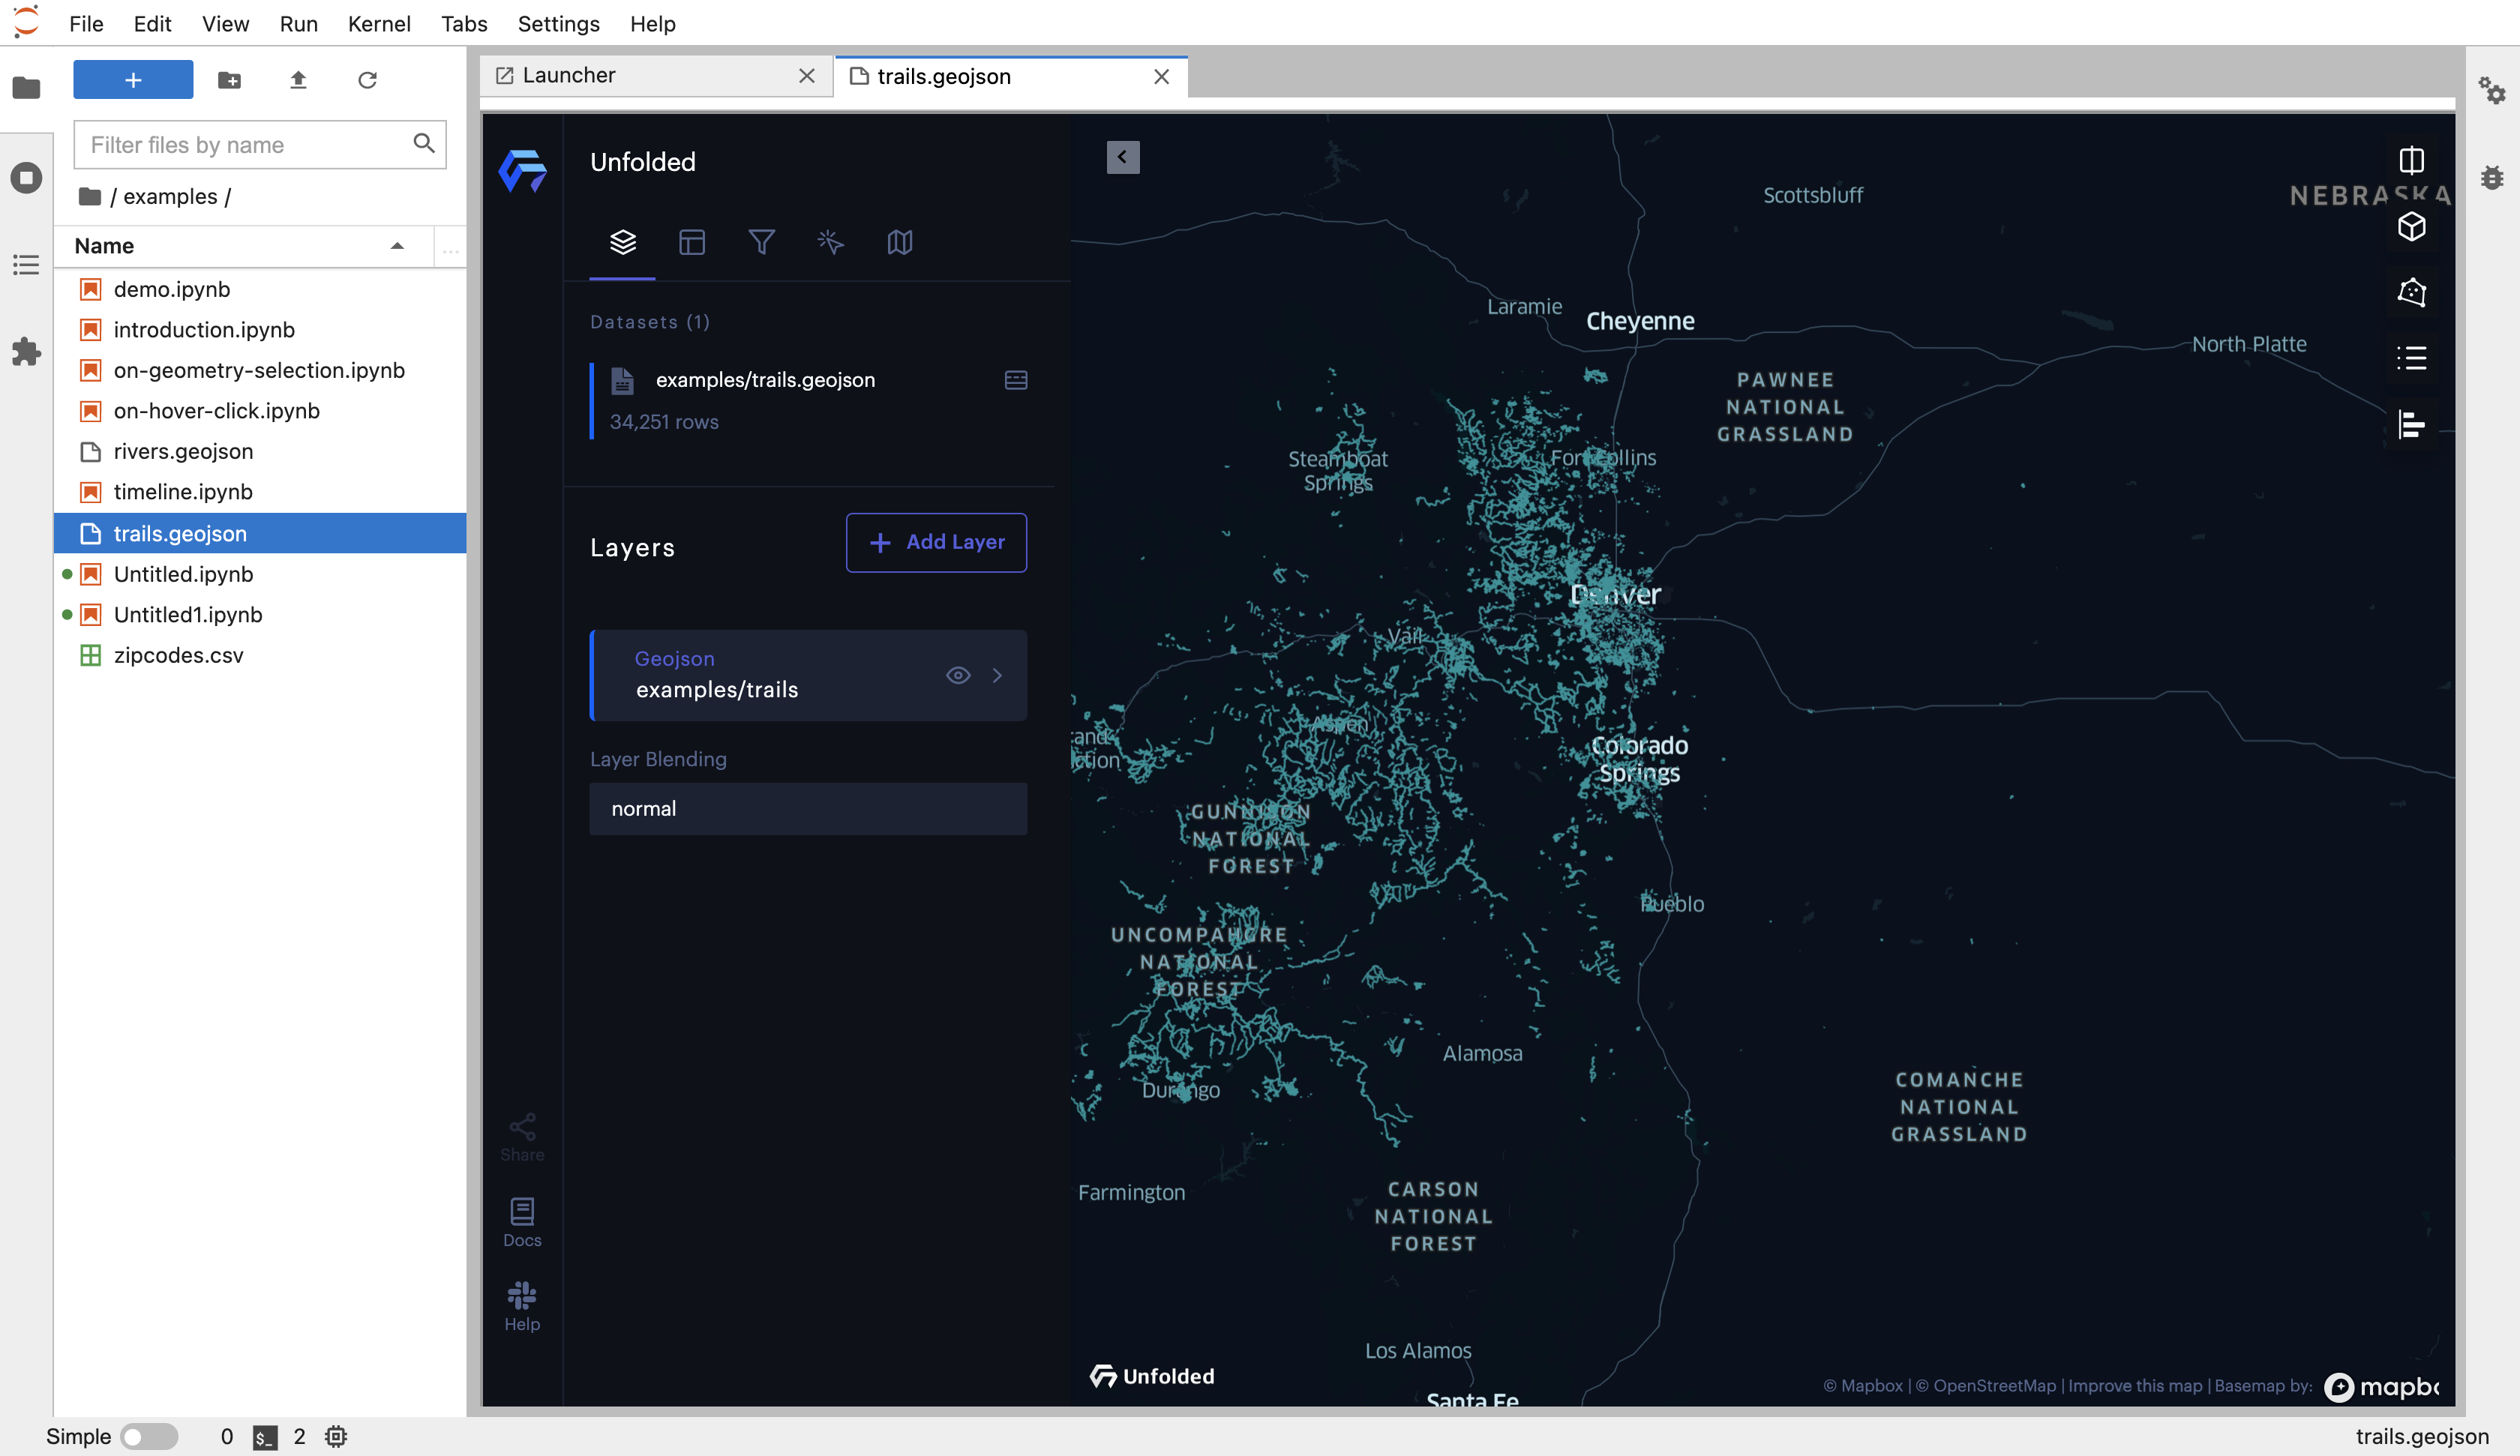This screenshot has height=1456, width=2520.
Task: Click the Filter panel icon
Action: click(x=760, y=241)
